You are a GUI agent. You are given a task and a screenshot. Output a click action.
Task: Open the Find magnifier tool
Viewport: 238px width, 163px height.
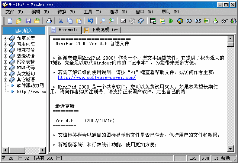point(103,21)
